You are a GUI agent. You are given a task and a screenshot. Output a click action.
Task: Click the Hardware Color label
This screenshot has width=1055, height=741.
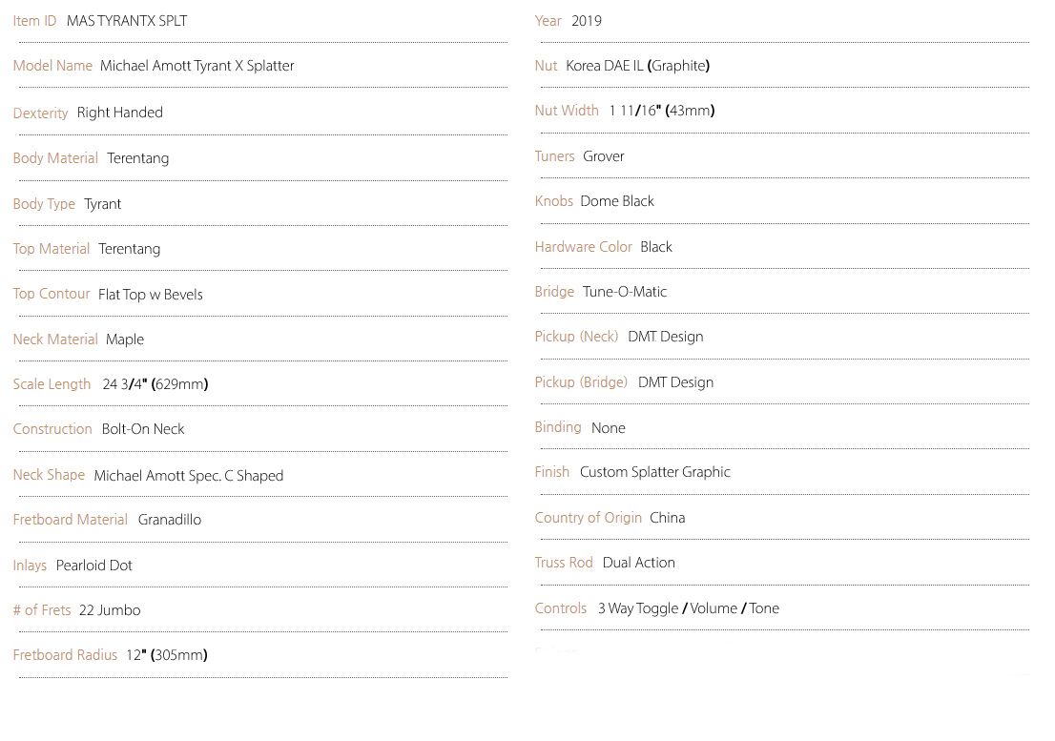click(584, 247)
